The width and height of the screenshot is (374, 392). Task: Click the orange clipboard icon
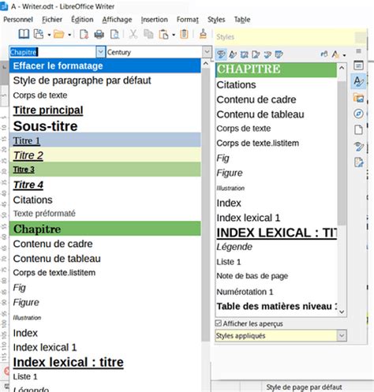point(184,34)
